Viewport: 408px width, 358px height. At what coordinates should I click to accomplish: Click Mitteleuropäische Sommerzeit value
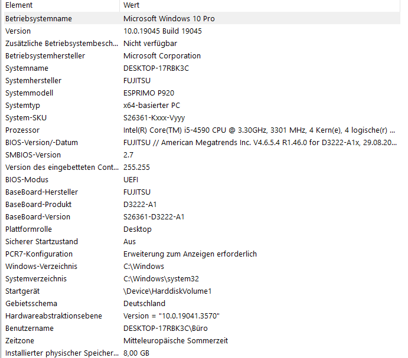pyautogui.click(x=175, y=341)
